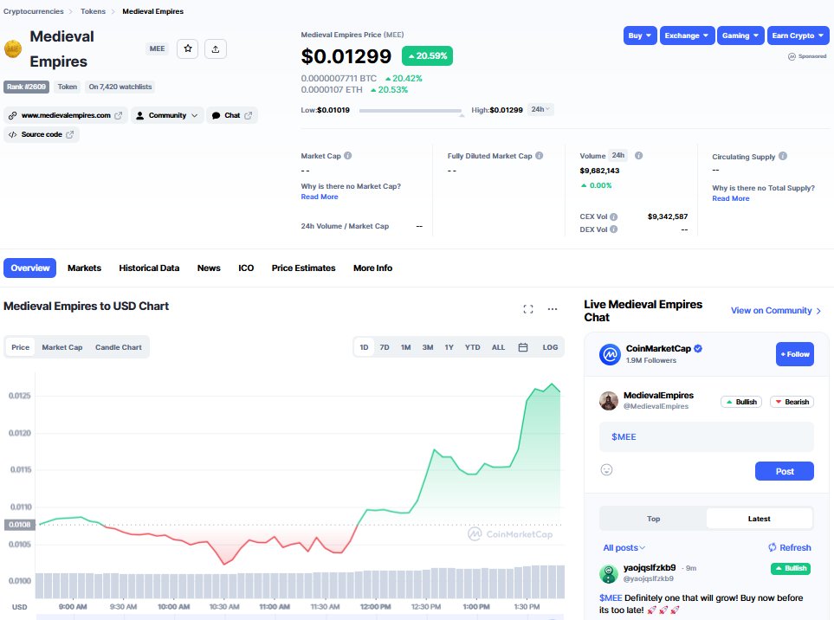Switch chat feed to Top posts
This screenshot has width=834, height=620.
(653, 519)
